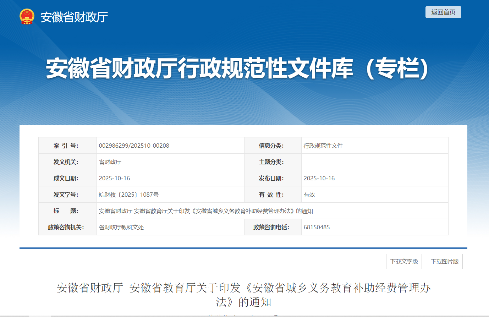Screen dimensions: 489x317
Task: Select the phone number 68150485
Action: (x=317, y=227)
